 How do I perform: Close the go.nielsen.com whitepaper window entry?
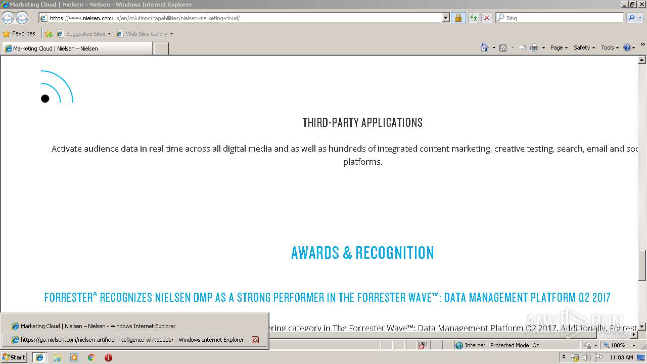point(255,340)
